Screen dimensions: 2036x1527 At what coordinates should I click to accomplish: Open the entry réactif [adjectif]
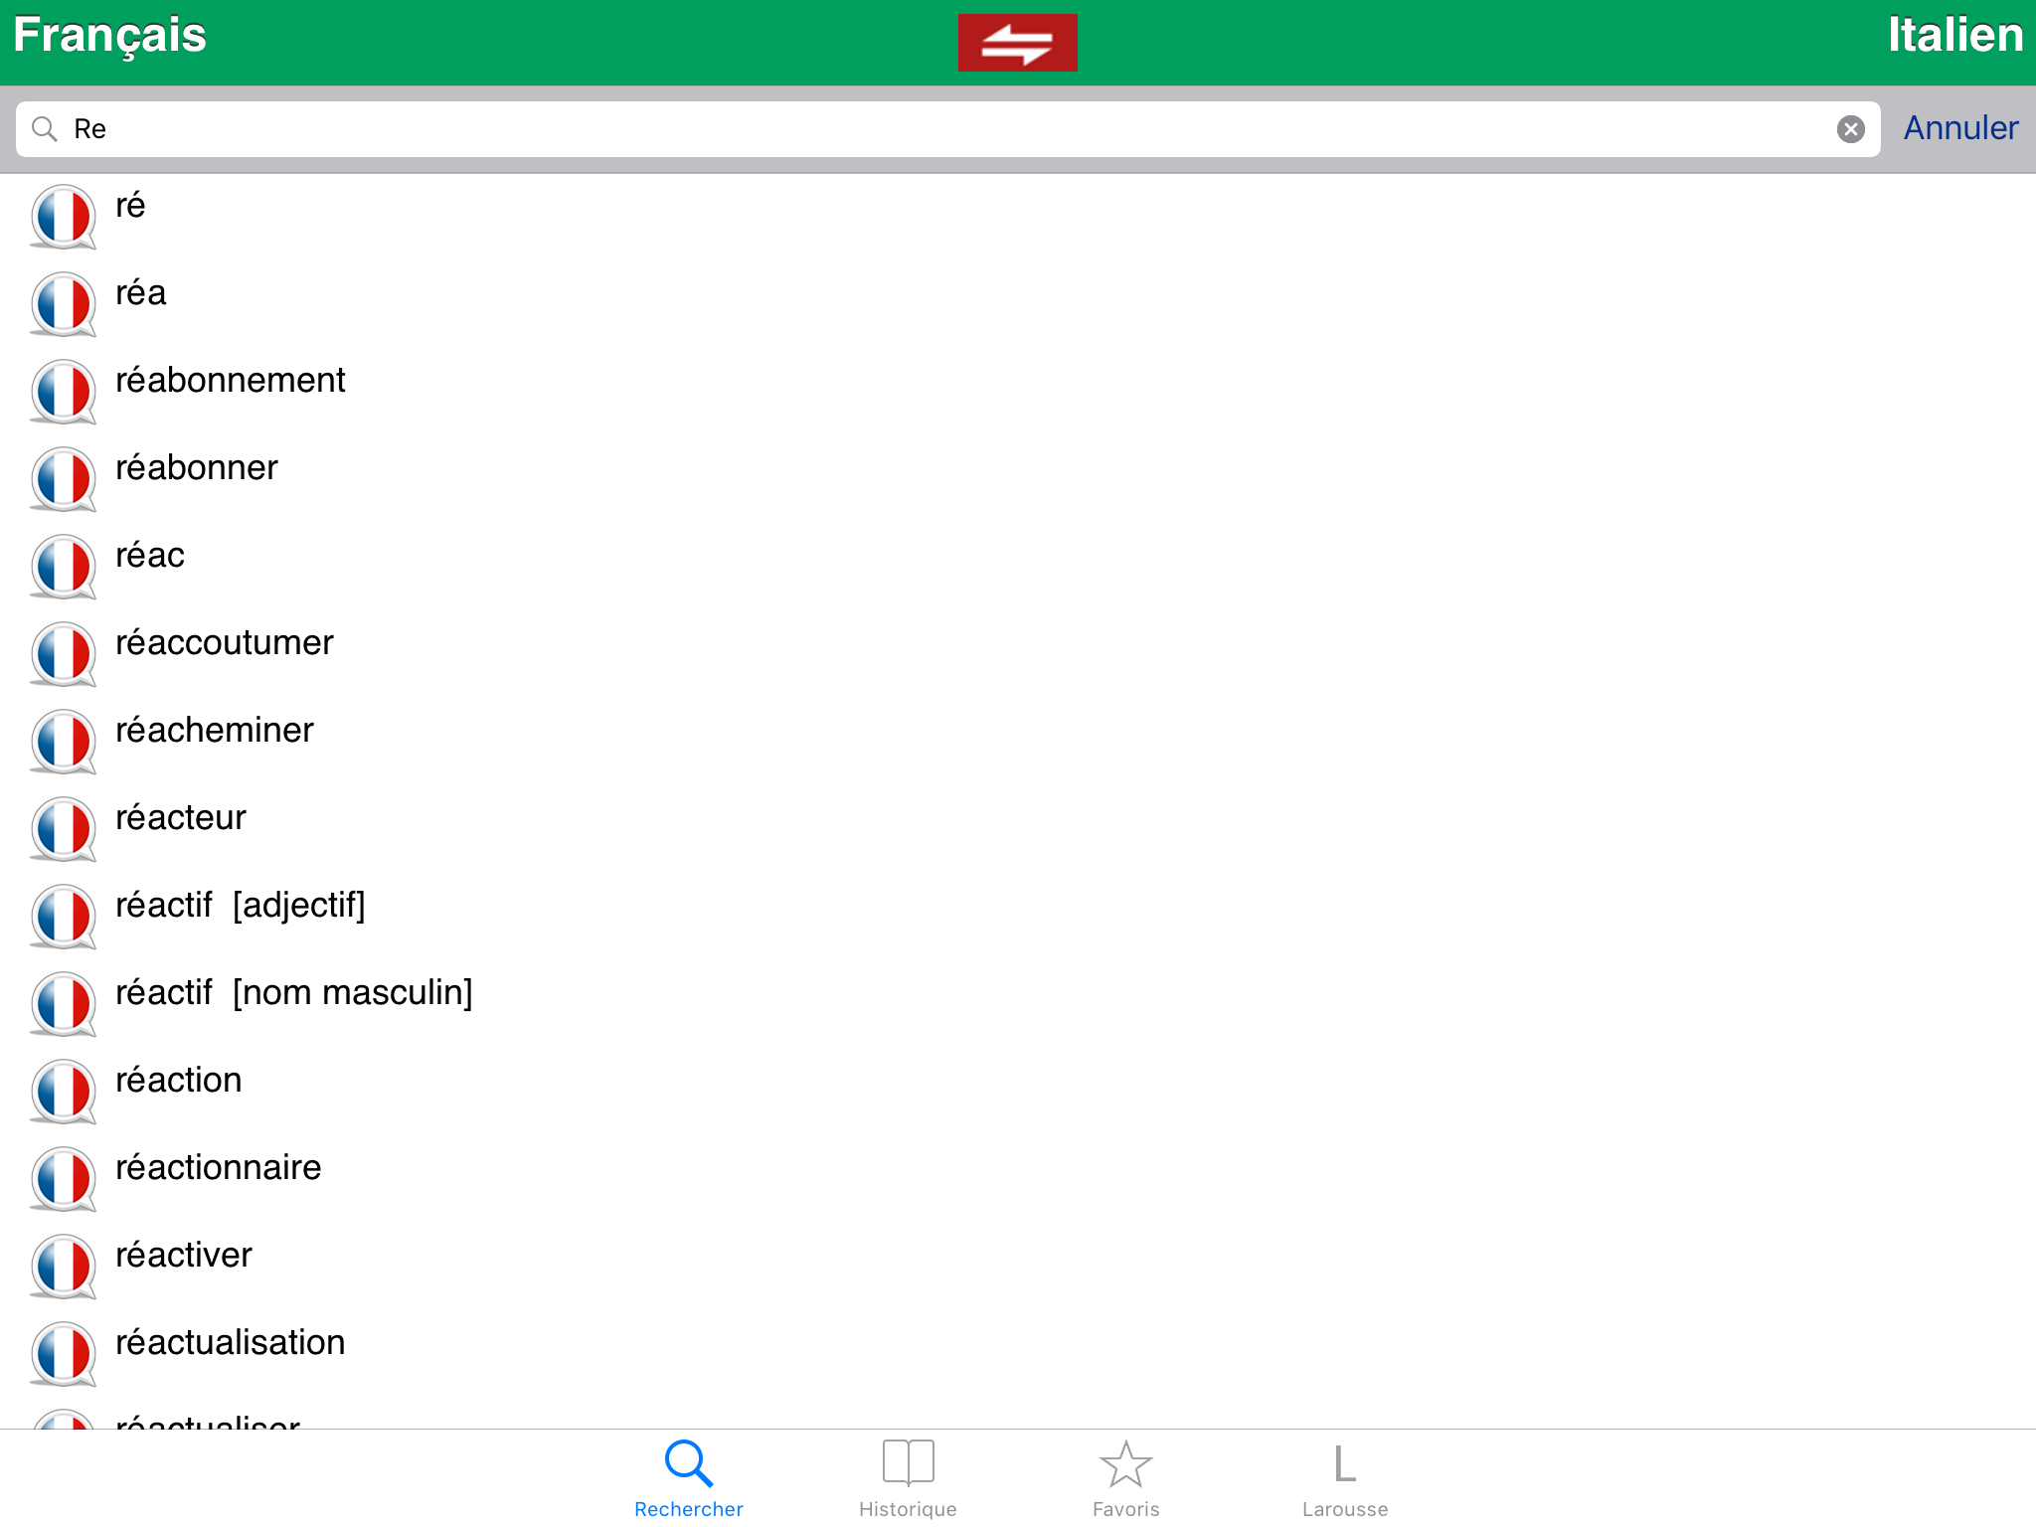[241, 906]
